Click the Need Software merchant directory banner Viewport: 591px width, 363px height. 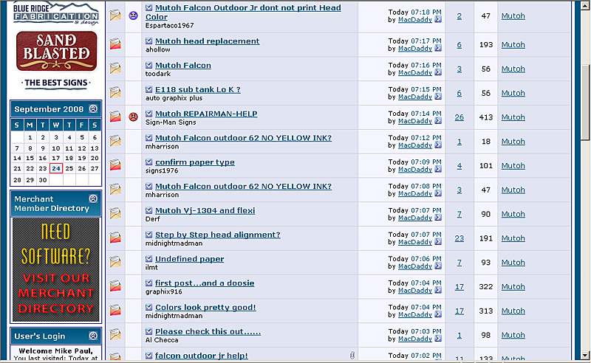56,269
